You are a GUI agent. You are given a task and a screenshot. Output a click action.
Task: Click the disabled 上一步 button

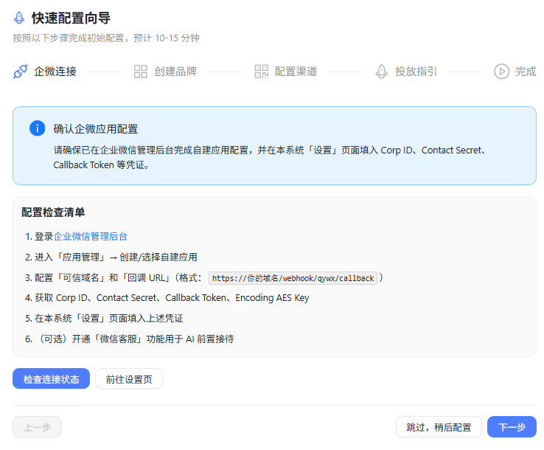tap(37, 427)
